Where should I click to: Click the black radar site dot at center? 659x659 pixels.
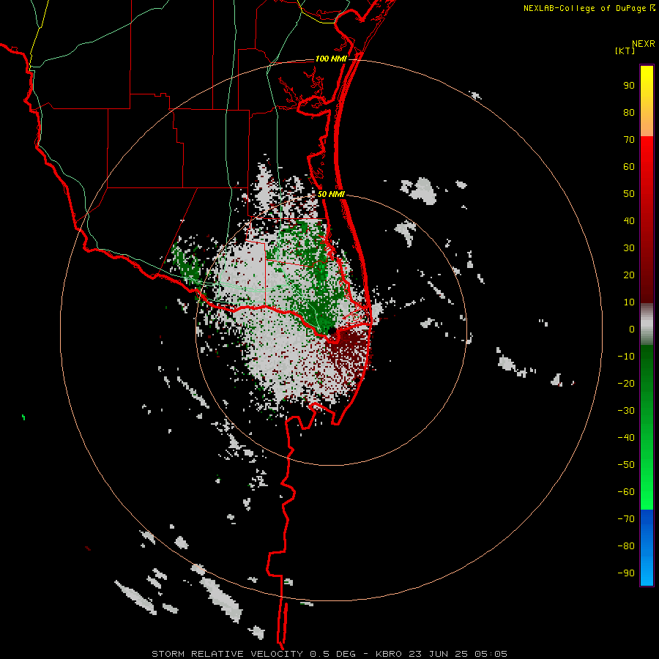332,331
